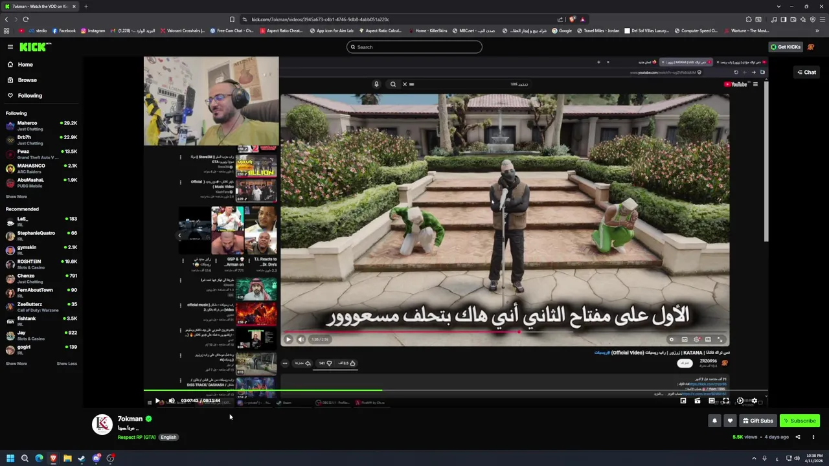Open Brave Leo AI icon
Image resolution: width=829 pixels, height=466 pixels.
pos(802,19)
